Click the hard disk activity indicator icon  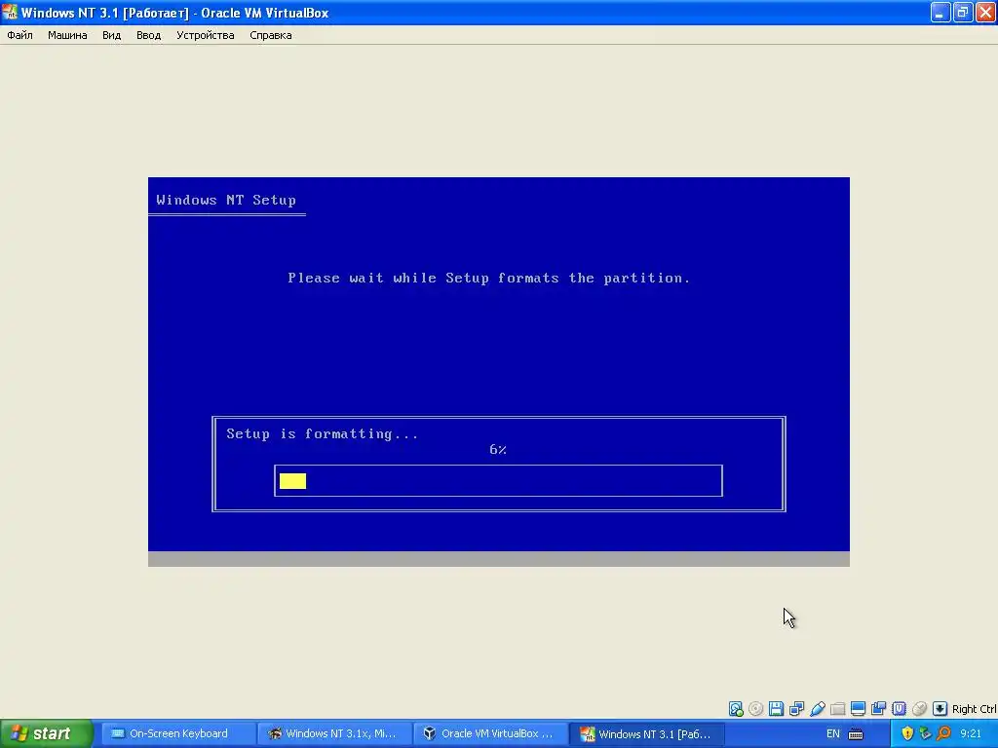(x=736, y=709)
